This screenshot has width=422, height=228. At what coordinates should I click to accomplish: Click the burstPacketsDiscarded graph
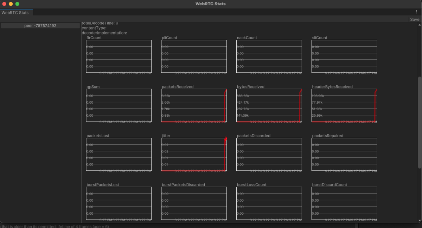click(194, 203)
